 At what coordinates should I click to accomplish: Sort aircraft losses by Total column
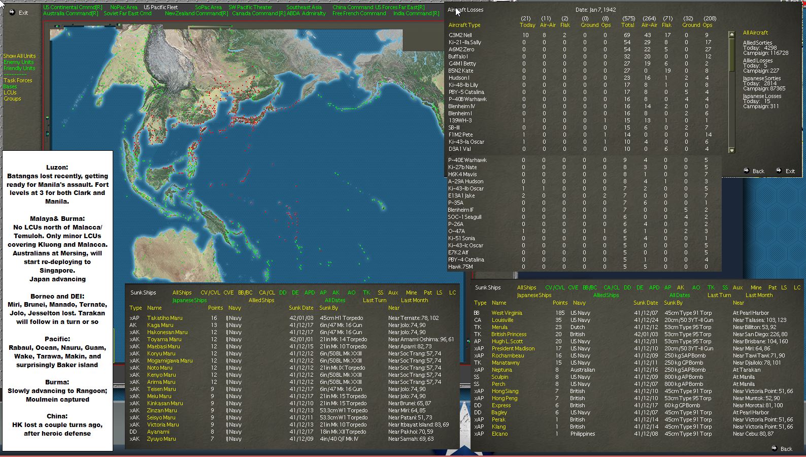[628, 25]
